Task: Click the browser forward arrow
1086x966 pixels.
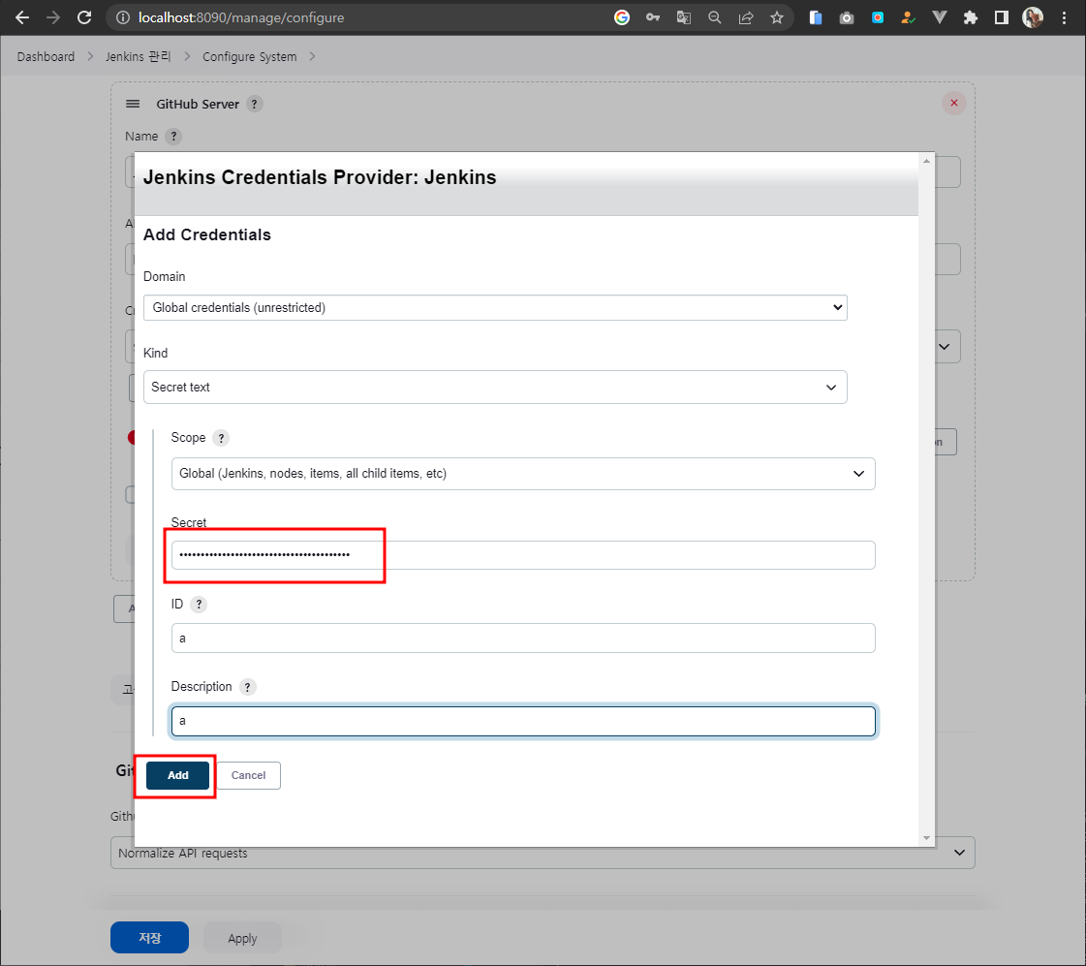Action: click(x=53, y=17)
